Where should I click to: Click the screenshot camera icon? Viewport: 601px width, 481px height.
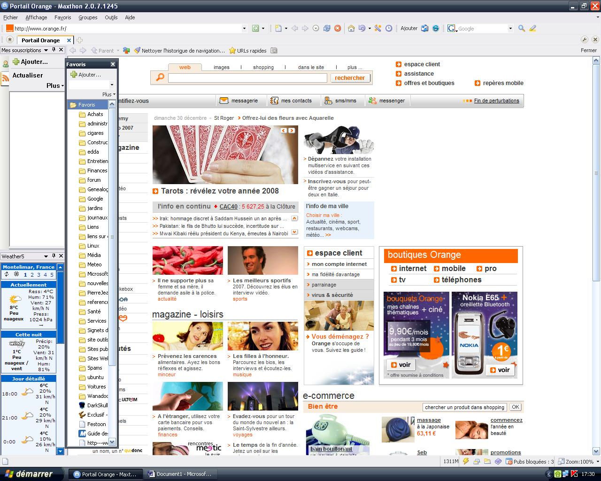click(274, 50)
